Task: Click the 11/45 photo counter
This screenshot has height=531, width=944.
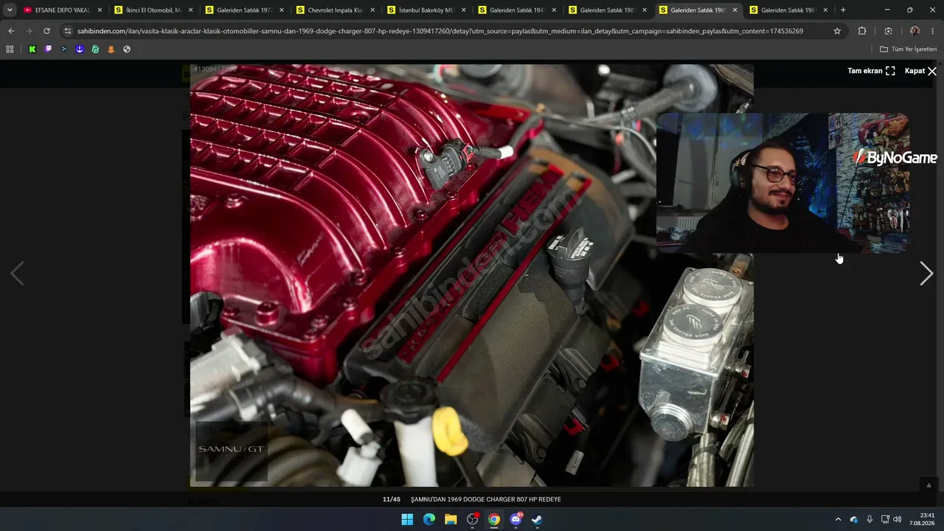Action: pos(392,499)
